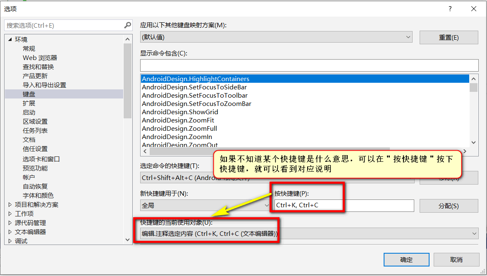Select Web 浏览器 settings page
Viewport: 487px width, 276px height.
point(40,58)
